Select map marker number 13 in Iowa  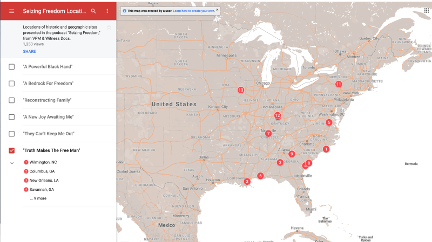click(x=241, y=90)
